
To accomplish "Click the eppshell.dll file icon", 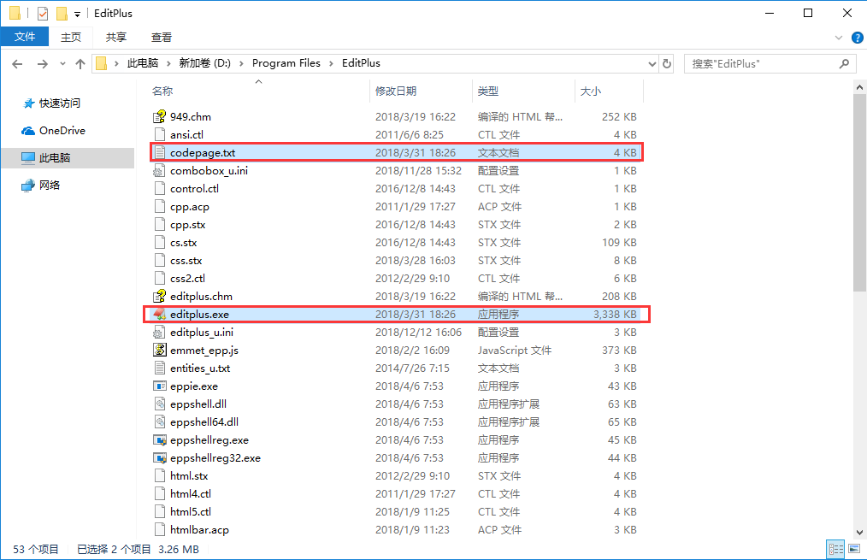I will click(x=159, y=404).
